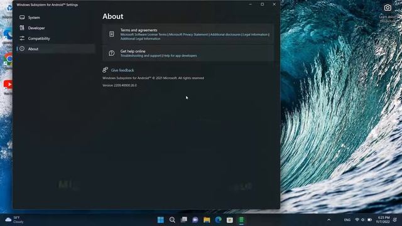The image size is (402, 226).
Task: Click the "Get help online" heading
Action: [133, 51]
